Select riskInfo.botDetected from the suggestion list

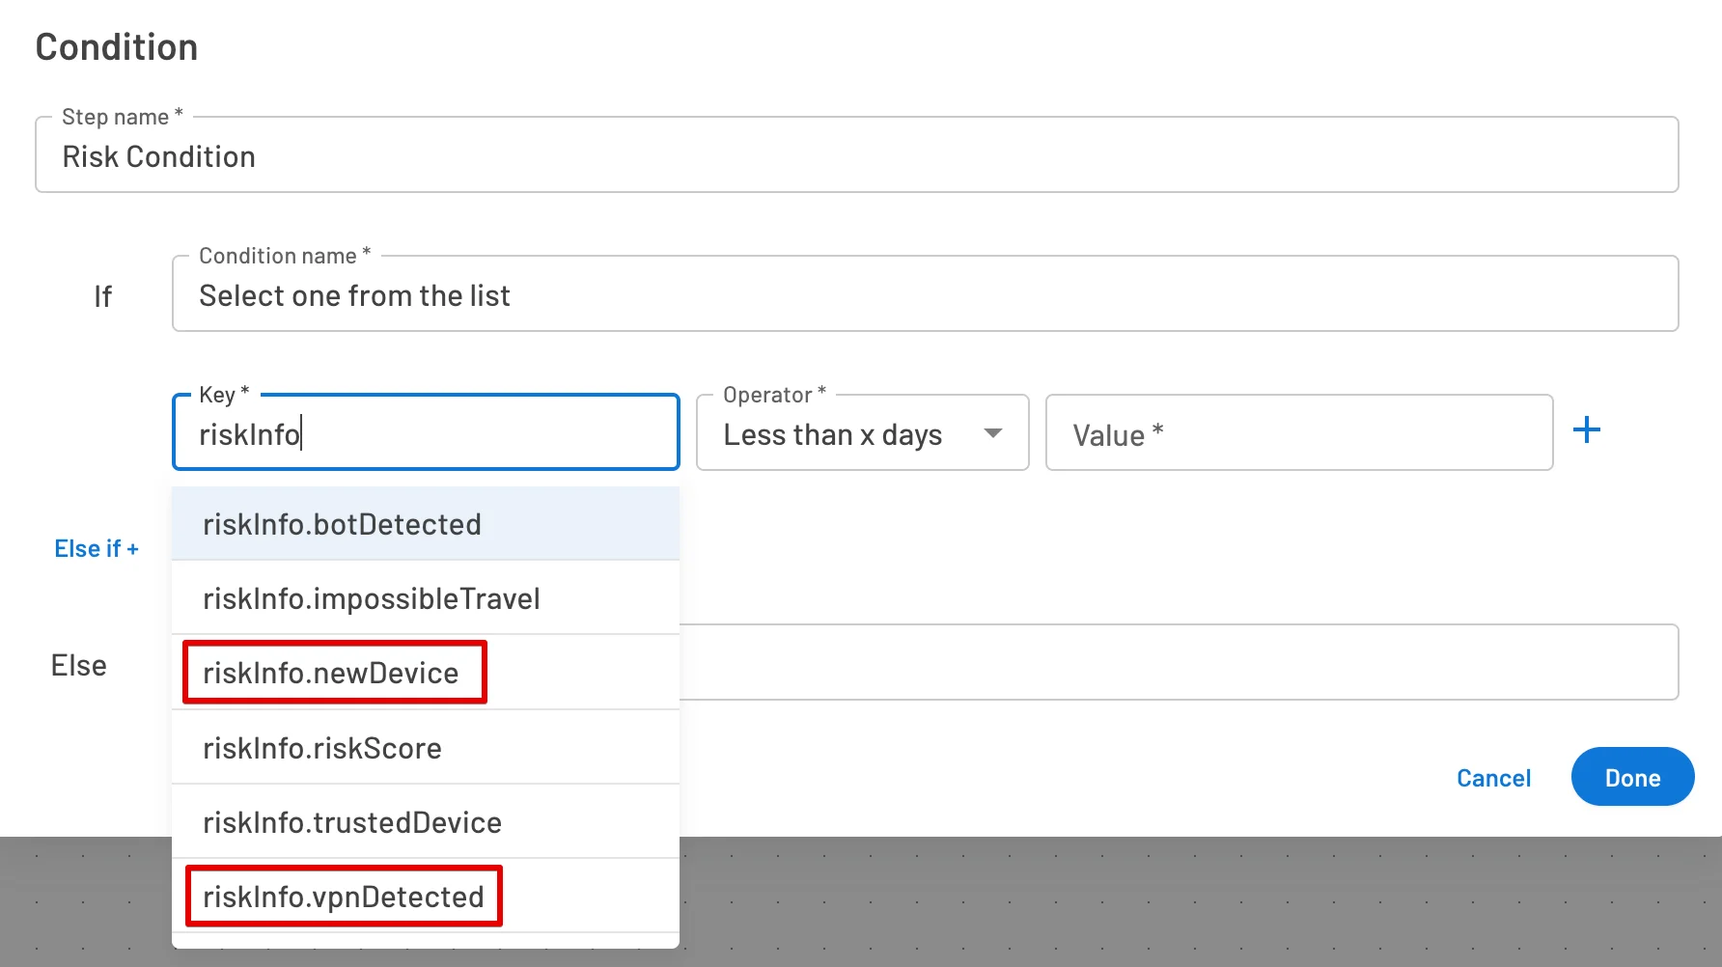(426, 524)
